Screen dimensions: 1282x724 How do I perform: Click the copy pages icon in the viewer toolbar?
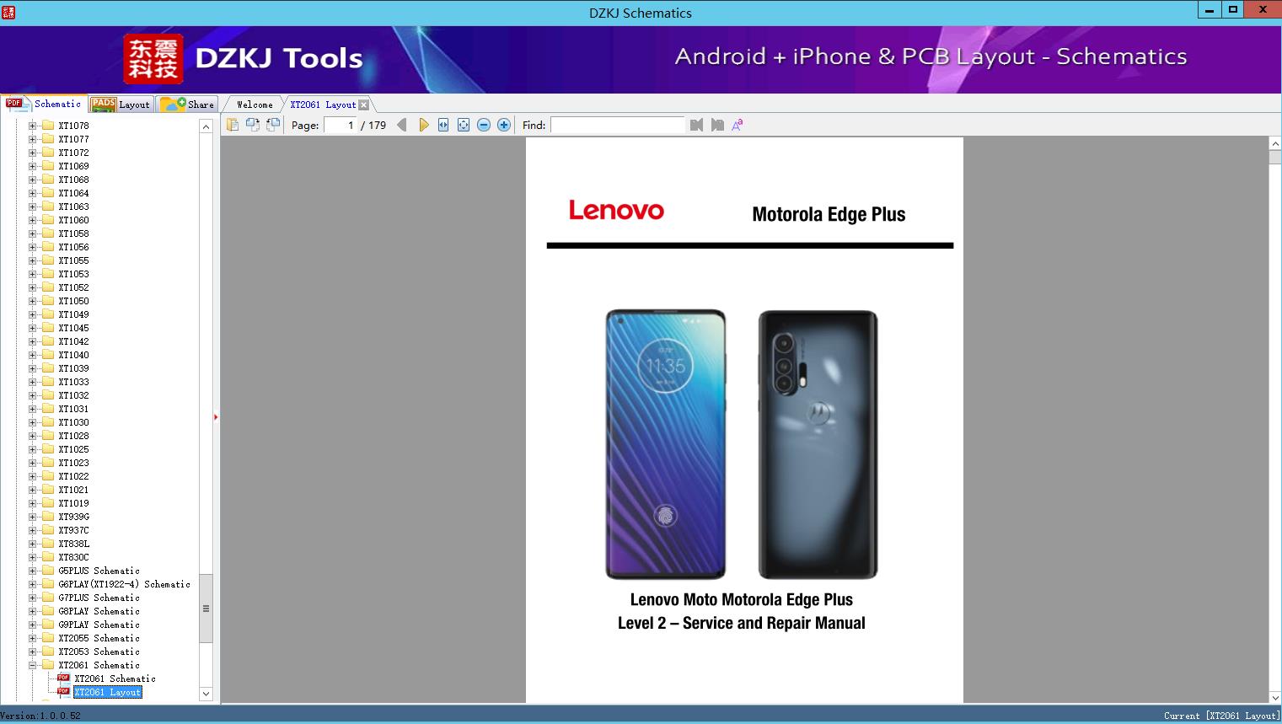[232, 125]
